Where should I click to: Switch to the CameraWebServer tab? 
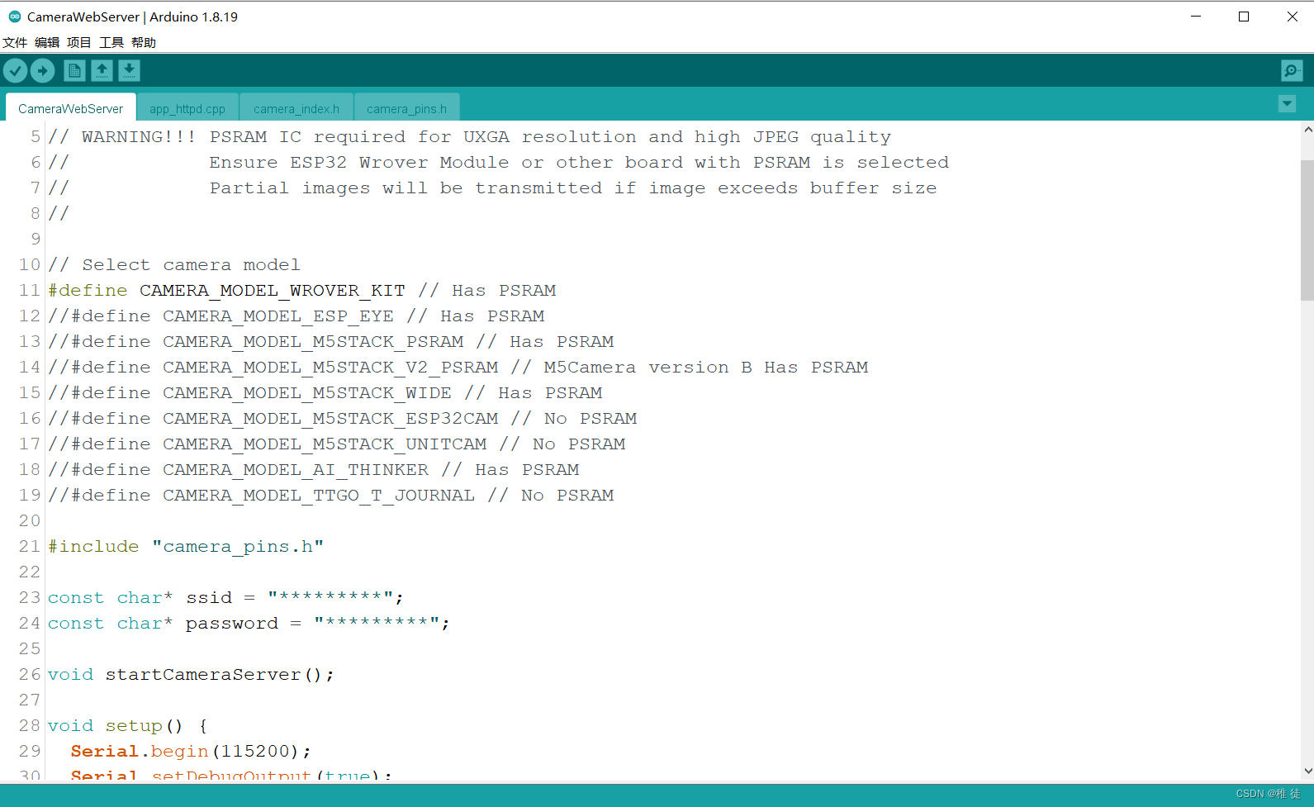(71, 108)
